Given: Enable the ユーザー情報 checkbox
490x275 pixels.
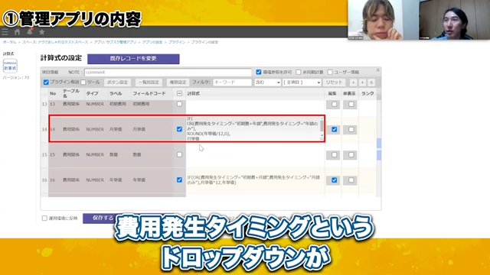Looking at the screenshot, I should tap(330, 72).
